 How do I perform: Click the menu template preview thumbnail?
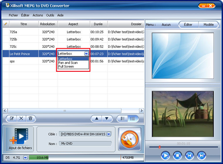(x=183, y=56)
